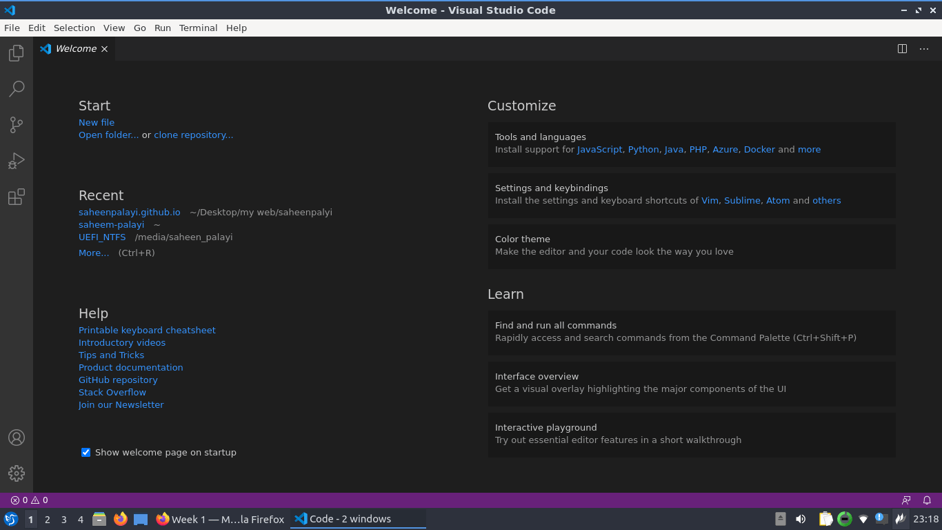The height and width of the screenshot is (530, 942).
Task: Open Stack Overflow link
Action: (x=112, y=393)
